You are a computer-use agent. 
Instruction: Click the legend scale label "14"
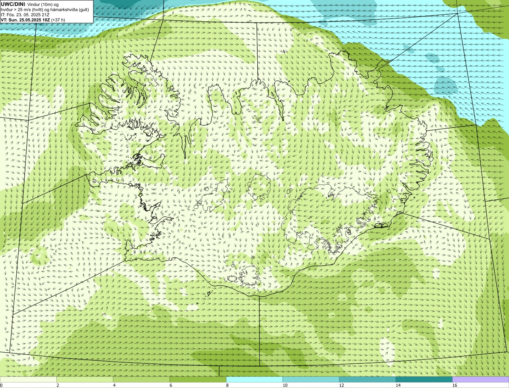[398, 385]
